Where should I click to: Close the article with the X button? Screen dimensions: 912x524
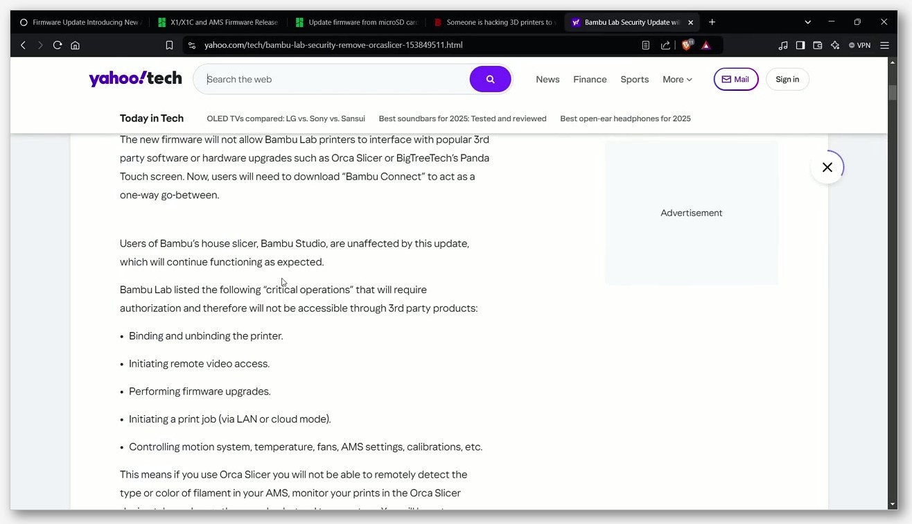(x=827, y=167)
